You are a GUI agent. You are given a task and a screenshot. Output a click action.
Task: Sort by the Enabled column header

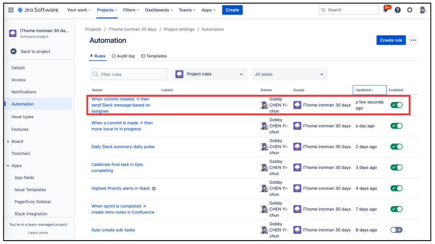pyautogui.click(x=397, y=90)
